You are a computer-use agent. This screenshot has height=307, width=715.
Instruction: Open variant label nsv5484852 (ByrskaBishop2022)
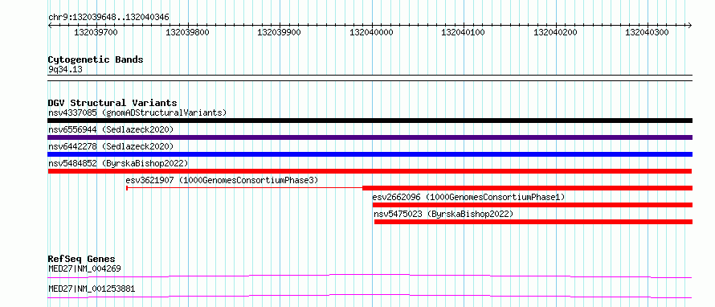click(117, 163)
